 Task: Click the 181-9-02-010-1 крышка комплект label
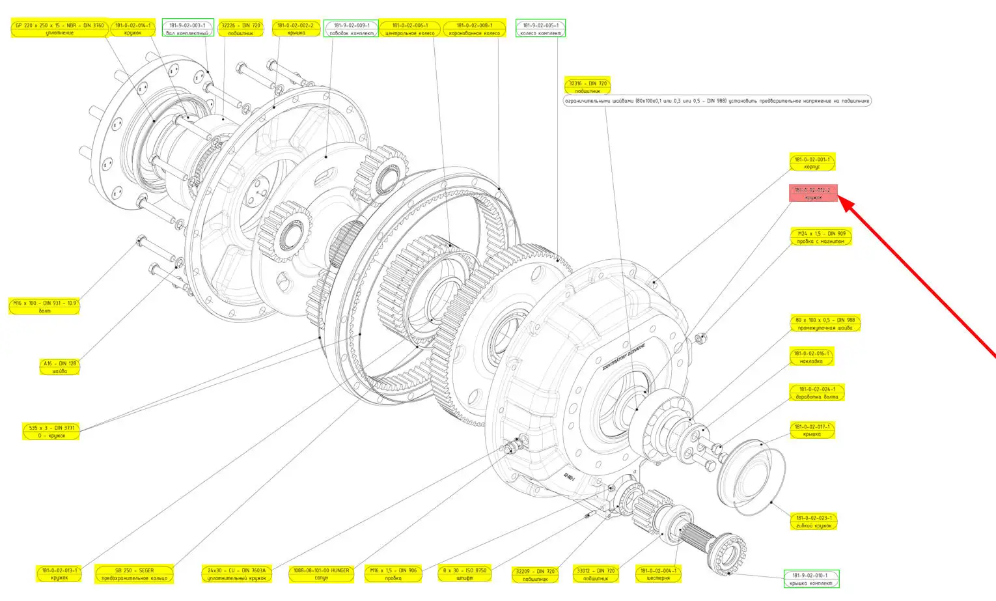(x=811, y=579)
